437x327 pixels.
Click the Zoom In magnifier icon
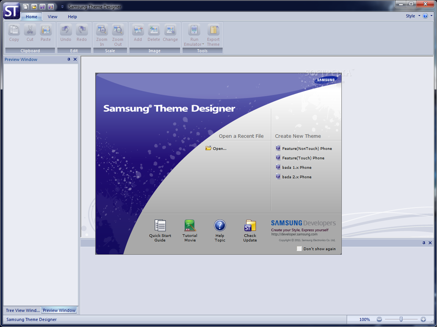tap(102, 30)
